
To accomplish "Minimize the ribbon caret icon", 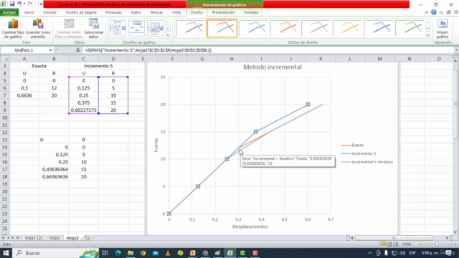I will tap(426, 12).
